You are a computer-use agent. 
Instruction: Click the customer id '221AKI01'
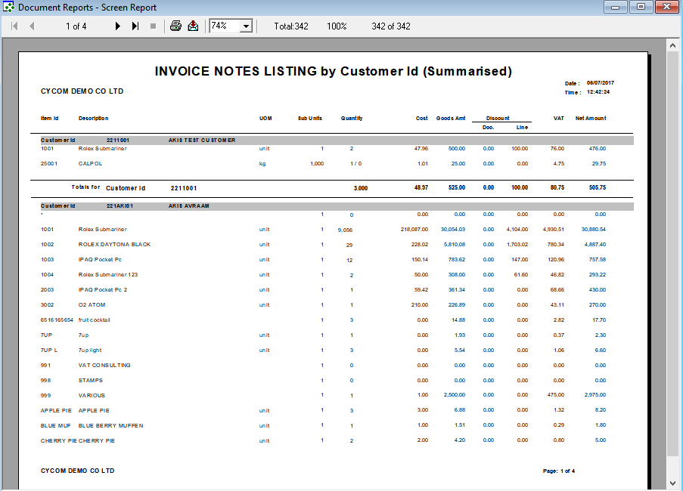(120, 206)
